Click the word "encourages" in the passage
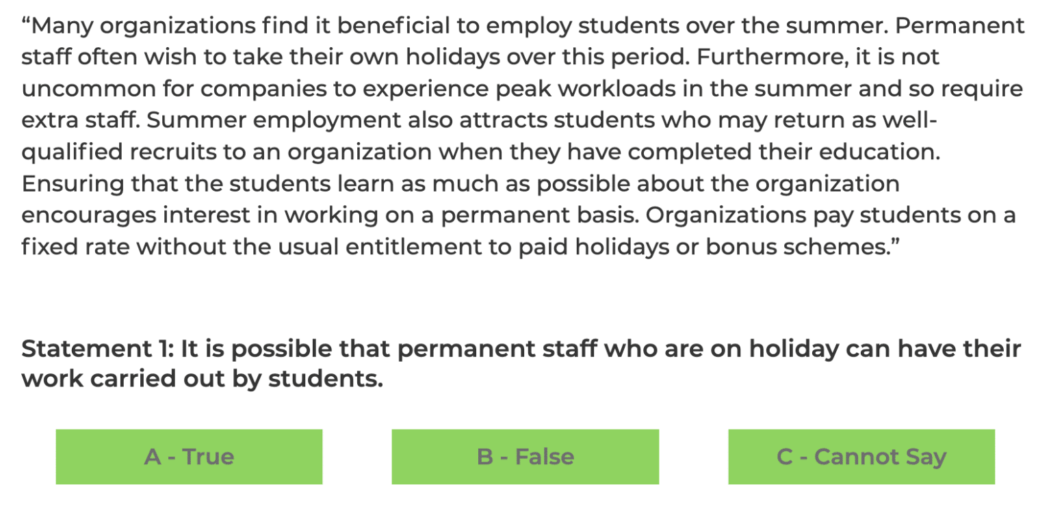Screen dimensions: 1051x517 click(88, 215)
